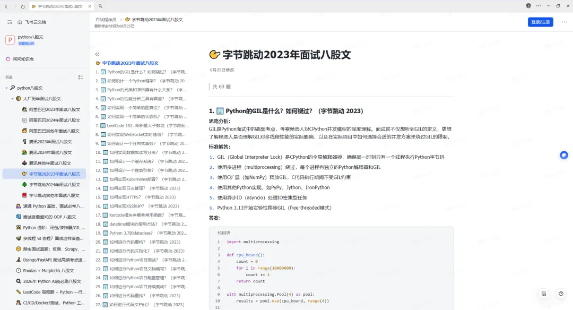Click the globe language icon
The height and width of the screenshot is (310, 573).
coord(528,6)
